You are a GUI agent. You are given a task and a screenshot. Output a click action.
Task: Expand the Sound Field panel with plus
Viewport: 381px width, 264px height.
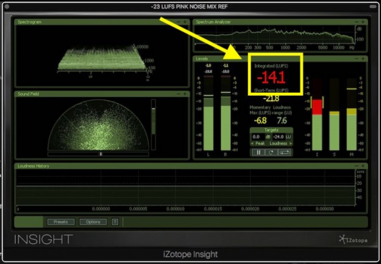coord(185,94)
